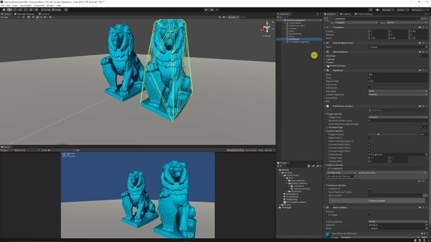
Task: Open the Cooking Options dropdown
Action: [398, 222]
